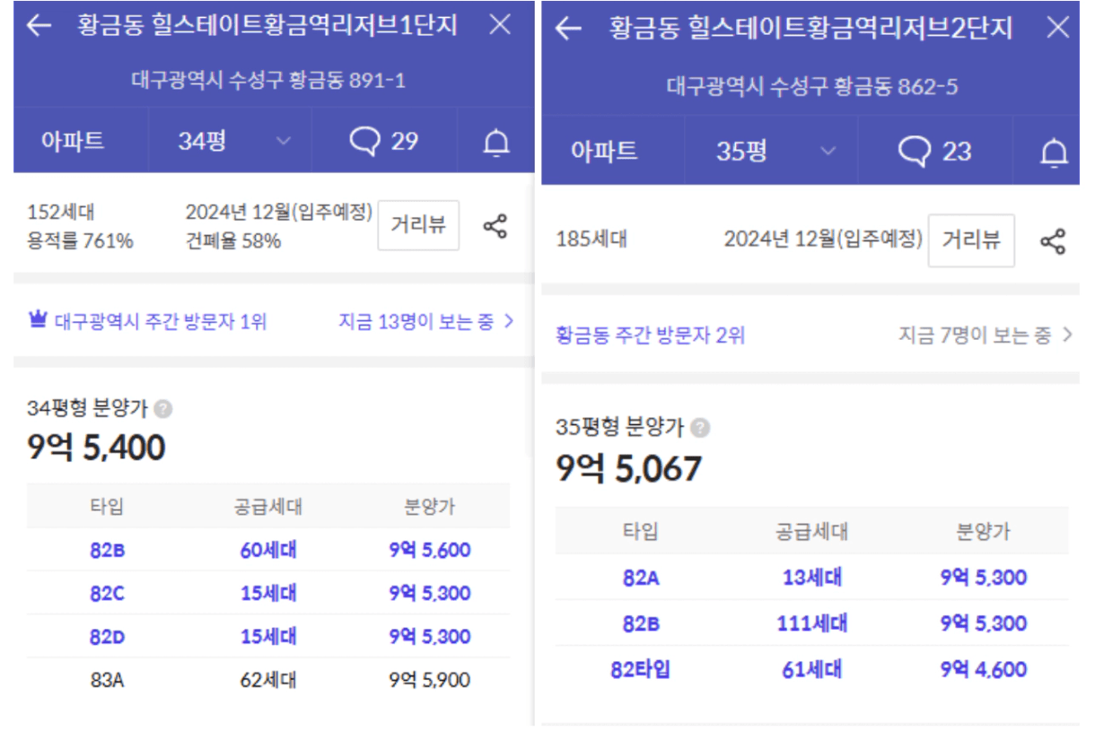Click address 대구광역시 수성구 황금동 891-1

point(268,81)
